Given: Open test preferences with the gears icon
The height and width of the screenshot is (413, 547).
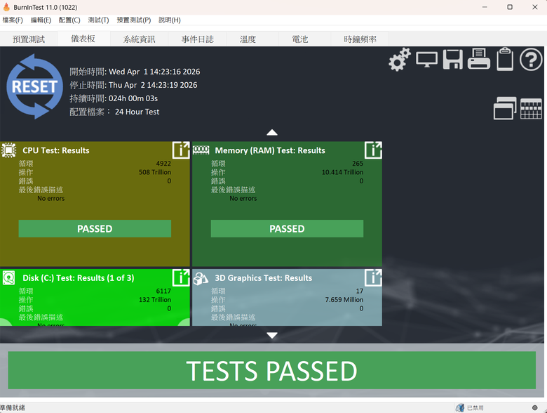Looking at the screenshot, I should click(x=400, y=60).
